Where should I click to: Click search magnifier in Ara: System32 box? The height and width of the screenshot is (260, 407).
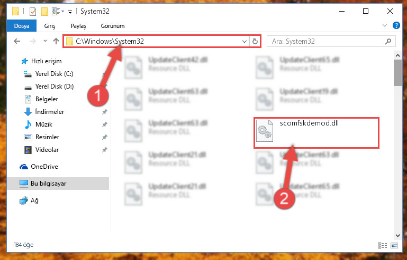click(x=388, y=41)
